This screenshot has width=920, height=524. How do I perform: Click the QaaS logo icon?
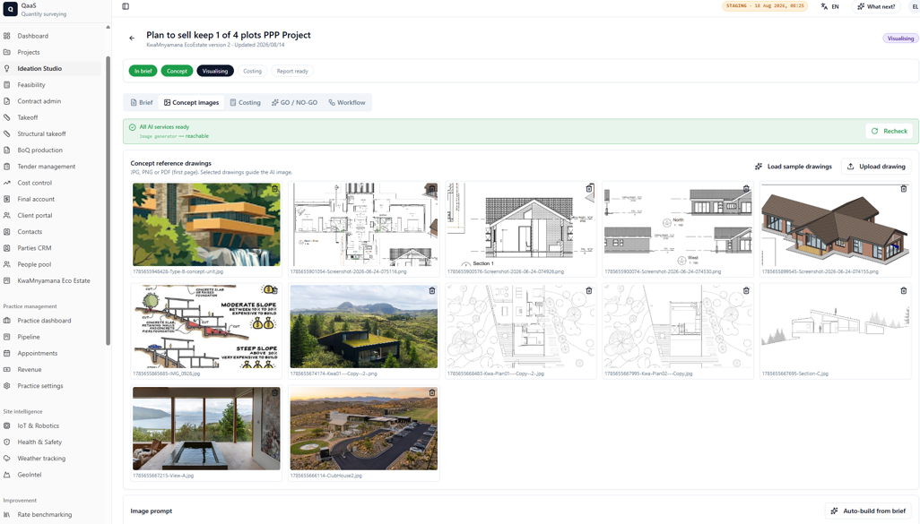[10, 9]
